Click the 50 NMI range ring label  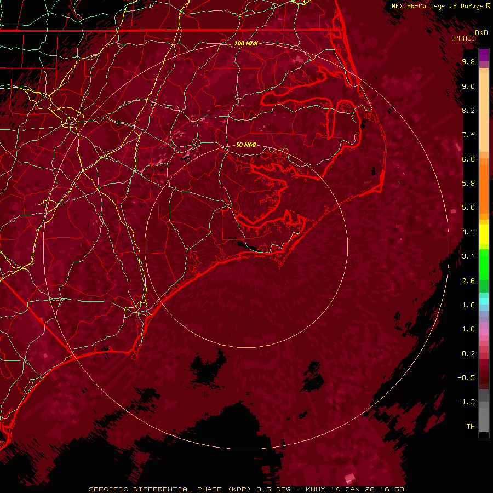point(246,145)
